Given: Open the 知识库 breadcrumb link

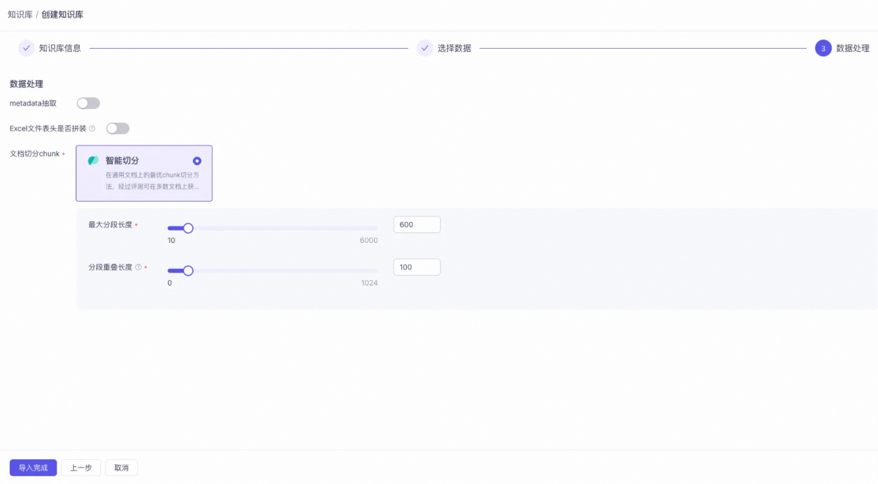Looking at the screenshot, I should coord(20,14).
